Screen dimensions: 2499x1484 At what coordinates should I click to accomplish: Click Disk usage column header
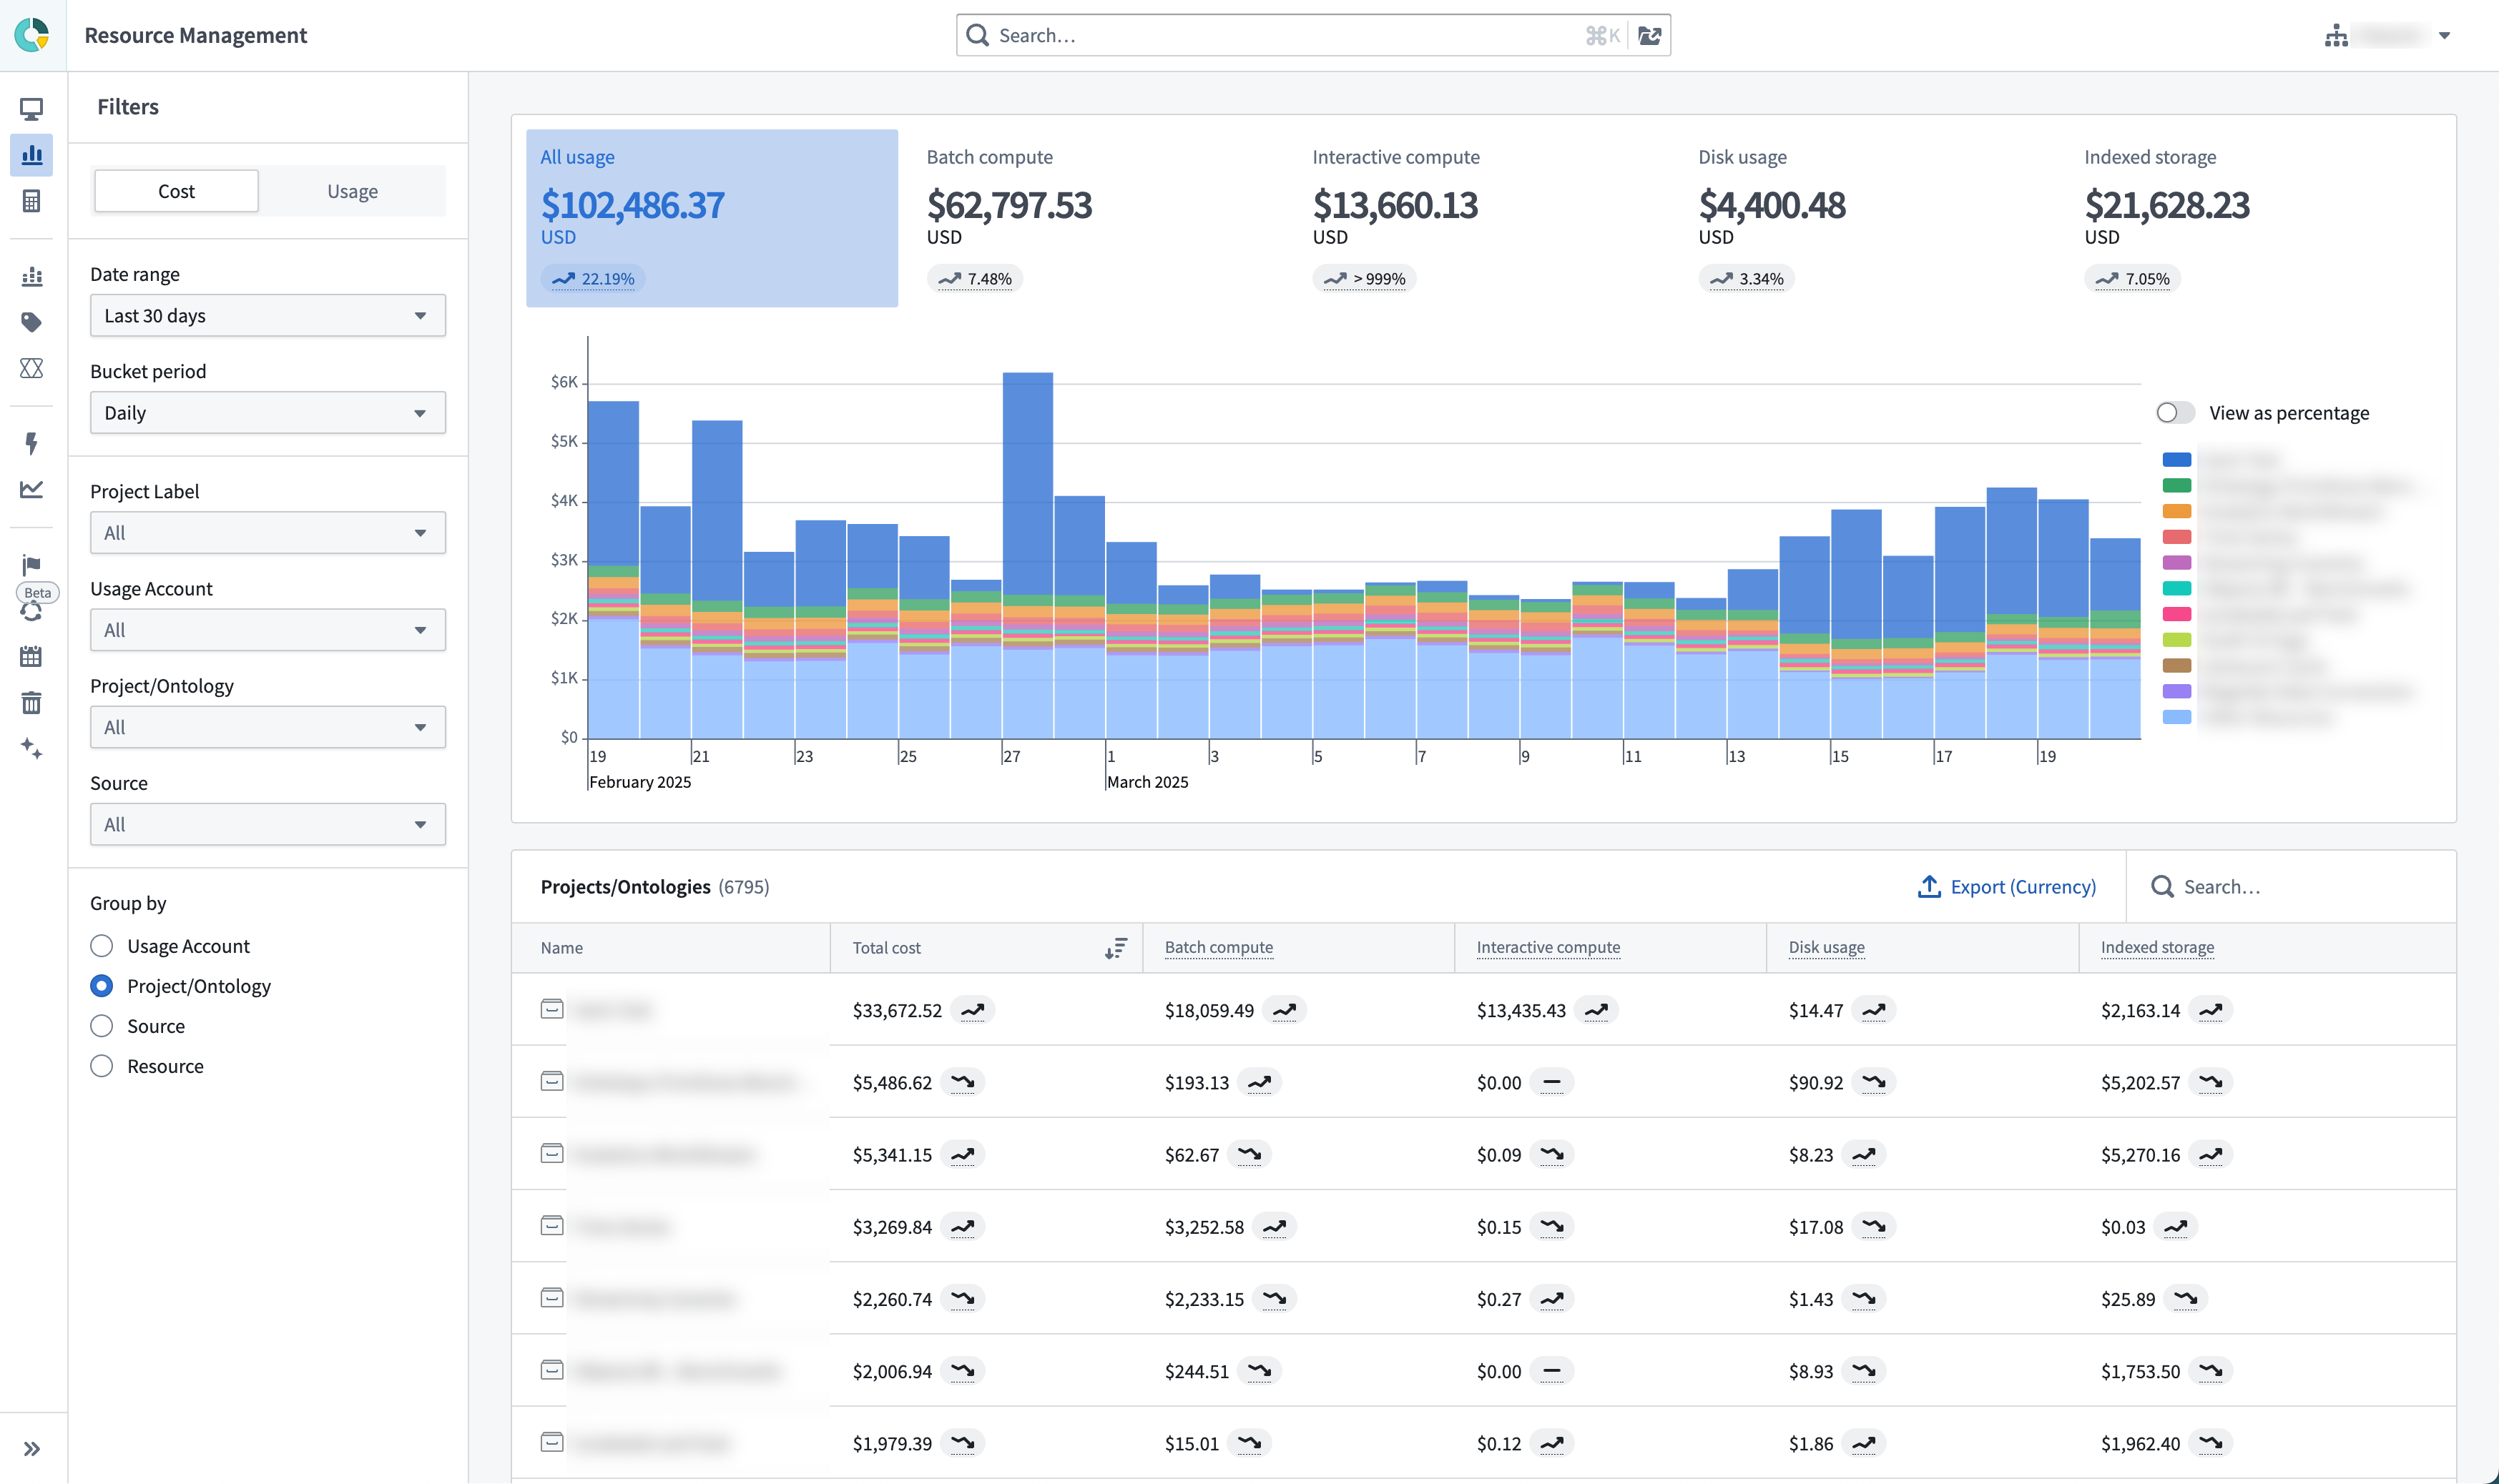click(x=1826, y=947)
